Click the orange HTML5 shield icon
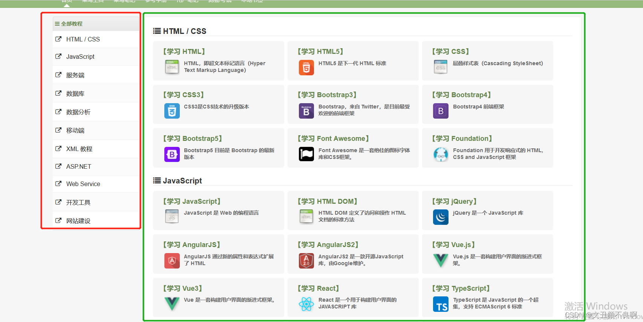This screenshot has width=643, height=322. (x=306, y=67)
